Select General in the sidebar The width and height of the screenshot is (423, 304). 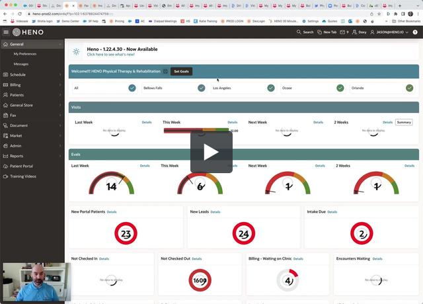pos(32,44)
